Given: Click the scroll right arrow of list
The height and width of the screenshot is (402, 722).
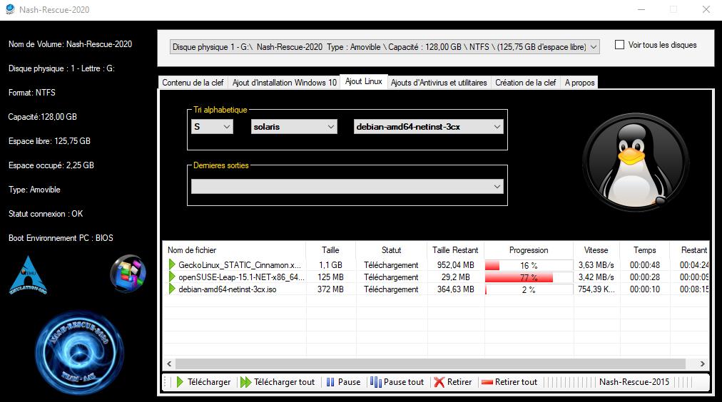Looking at the screenshot, I should click(702, 364).
